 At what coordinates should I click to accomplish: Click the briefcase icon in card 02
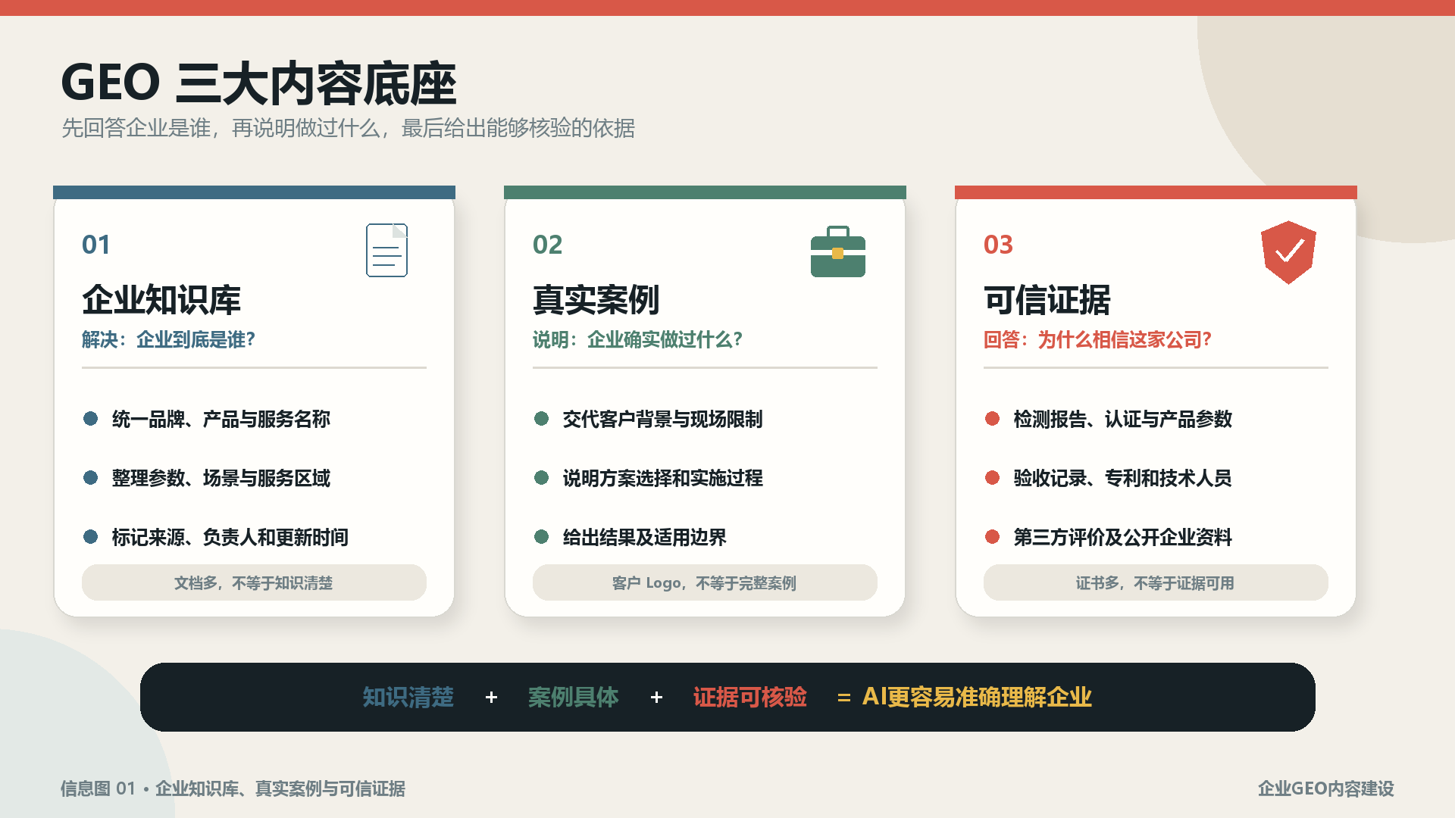[837, 251]
